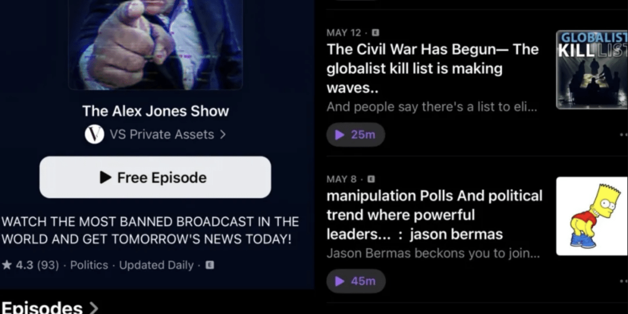628x314 pixels.
Task: Tap the Updated Daily label
Action: click(156, 265)
